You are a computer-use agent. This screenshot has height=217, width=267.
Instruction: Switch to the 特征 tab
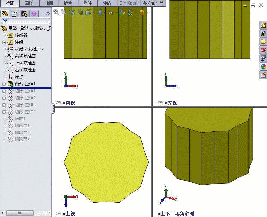pos(10,3)
